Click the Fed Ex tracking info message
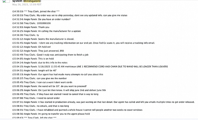The image size is (198, 120). 83,43
